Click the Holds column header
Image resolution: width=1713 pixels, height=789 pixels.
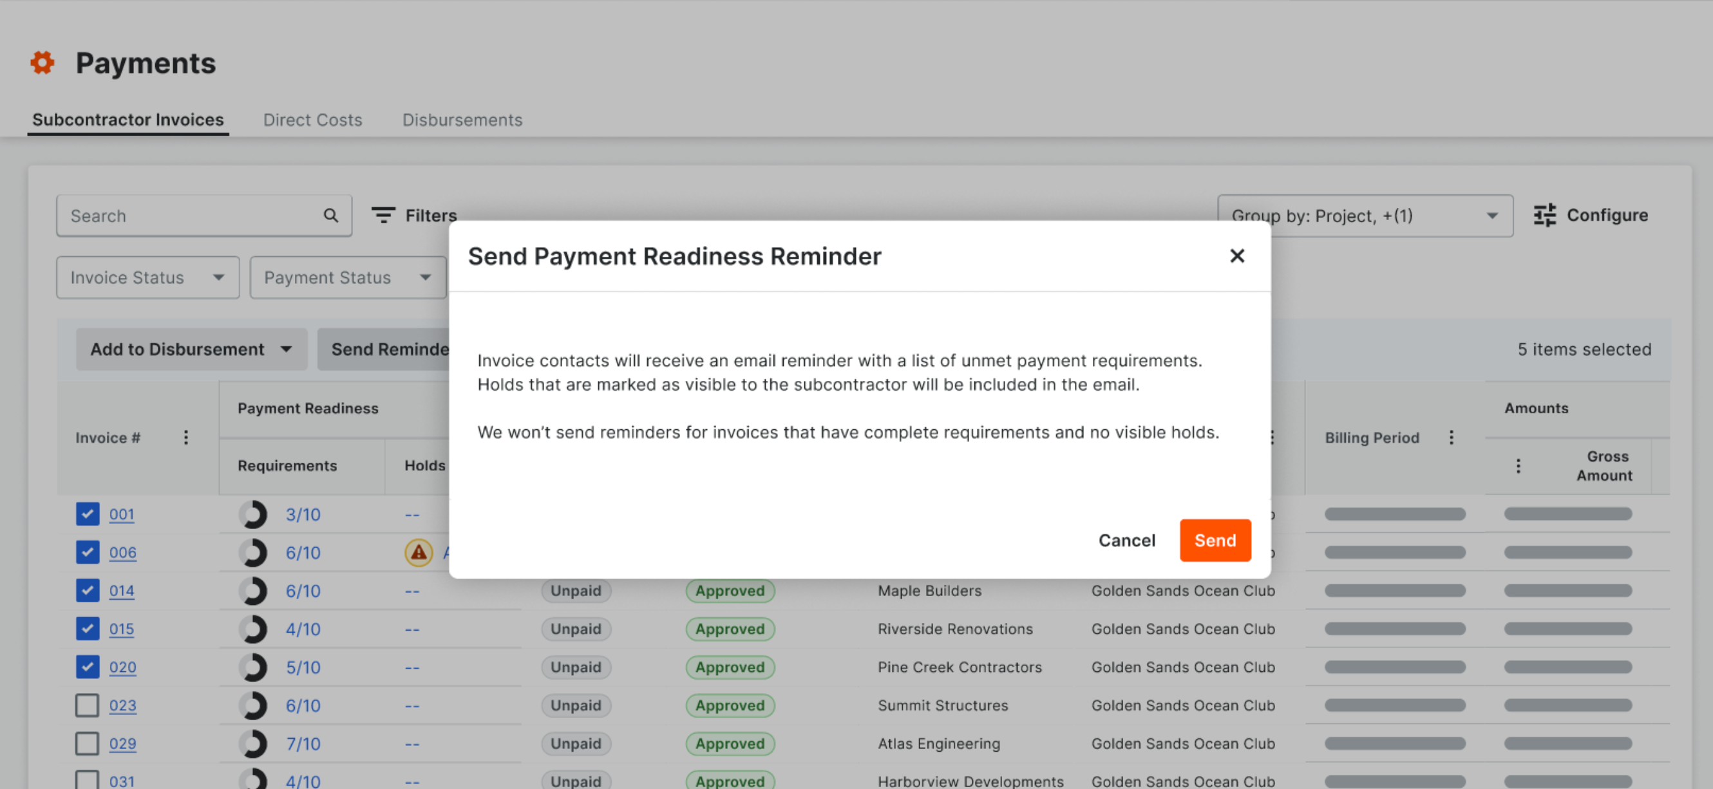(x=425, y=466)
